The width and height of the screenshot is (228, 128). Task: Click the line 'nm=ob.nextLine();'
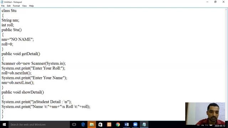pyautogui.click(x=18, y=82)
